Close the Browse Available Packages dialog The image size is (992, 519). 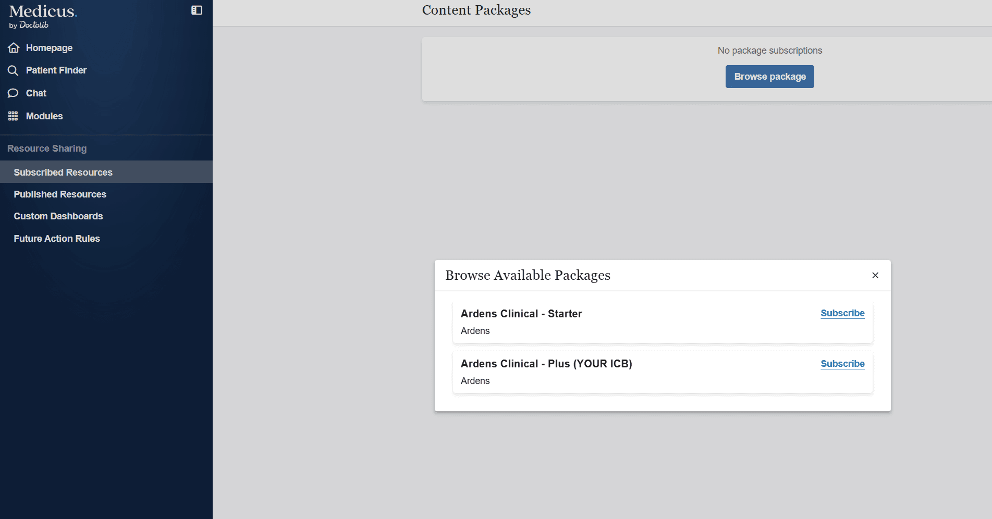pyautogui.click(x=875, y=275)
